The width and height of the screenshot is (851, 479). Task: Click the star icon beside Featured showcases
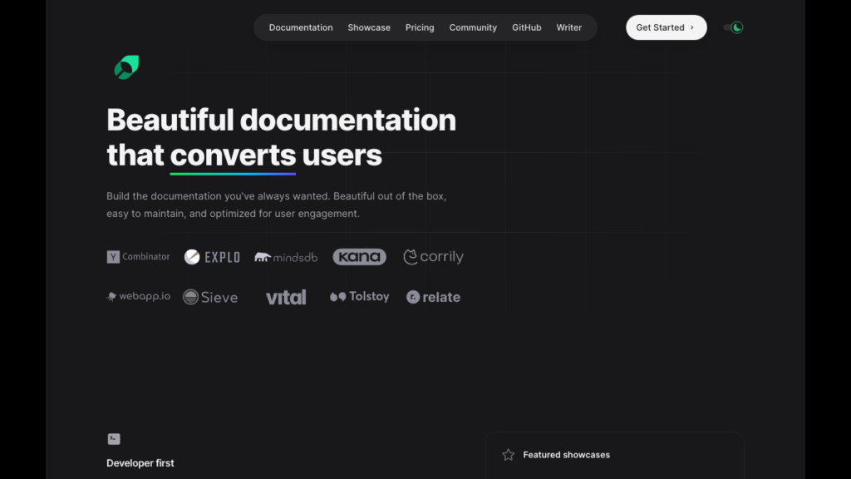click(509, 455)
